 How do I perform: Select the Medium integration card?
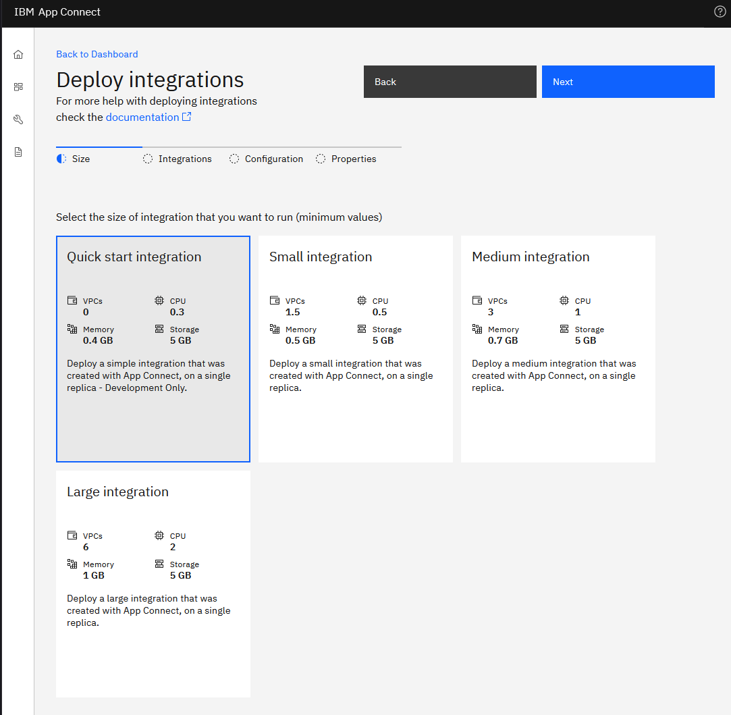coord(558,349)
